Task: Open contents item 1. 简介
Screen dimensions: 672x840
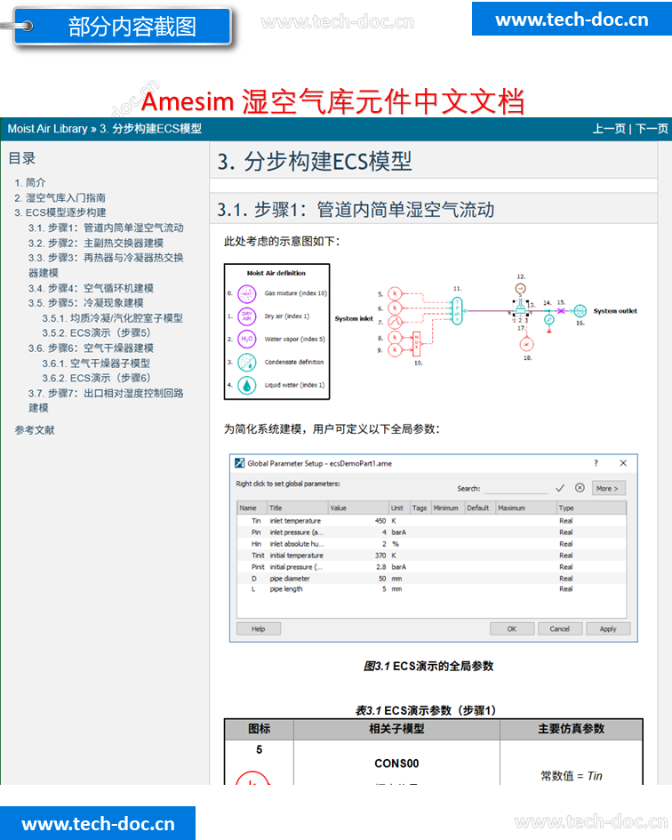Action: tap(30, 183)
